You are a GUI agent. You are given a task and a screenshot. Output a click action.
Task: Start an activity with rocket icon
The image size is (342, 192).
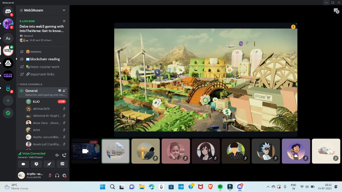(x=49, y=164)
